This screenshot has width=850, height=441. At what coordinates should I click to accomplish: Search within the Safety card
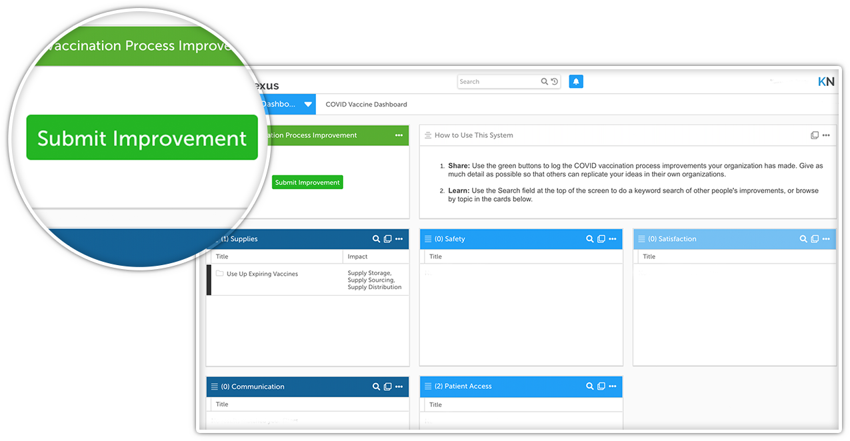[x=589, y=239]
